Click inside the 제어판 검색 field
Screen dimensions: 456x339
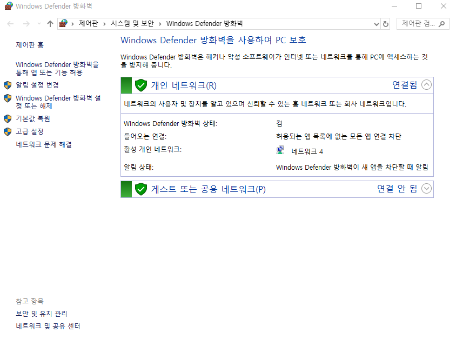(x=421, y=24)
